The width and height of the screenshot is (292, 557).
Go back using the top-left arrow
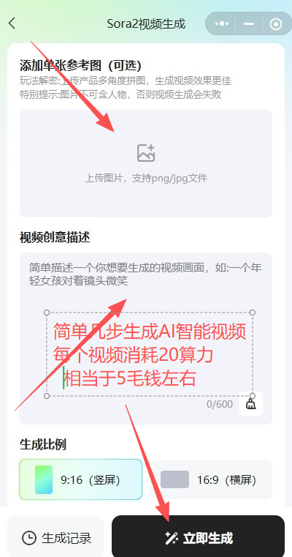coord(12,24)
